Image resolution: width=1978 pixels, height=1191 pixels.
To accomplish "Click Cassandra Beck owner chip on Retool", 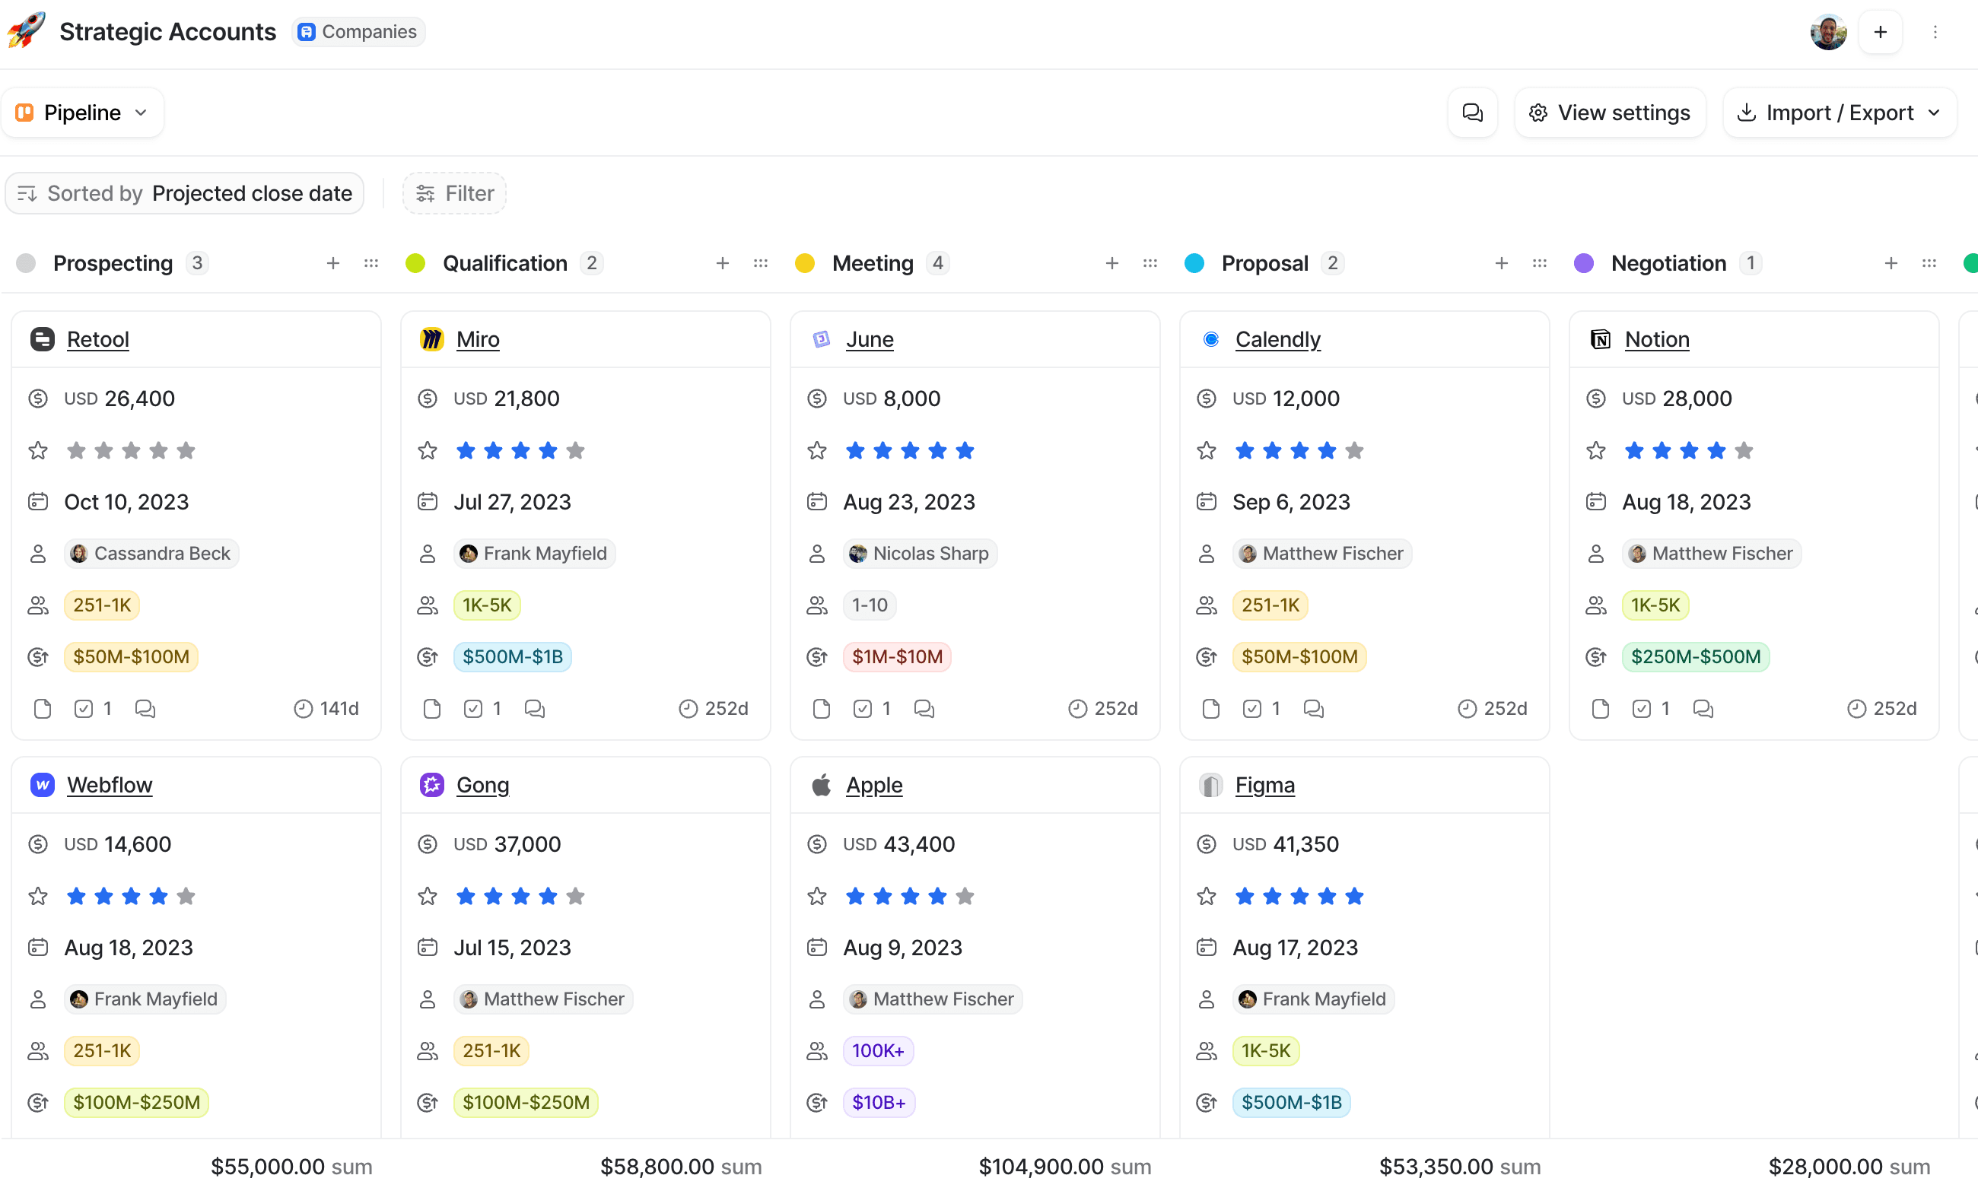I will coord(151,554).
